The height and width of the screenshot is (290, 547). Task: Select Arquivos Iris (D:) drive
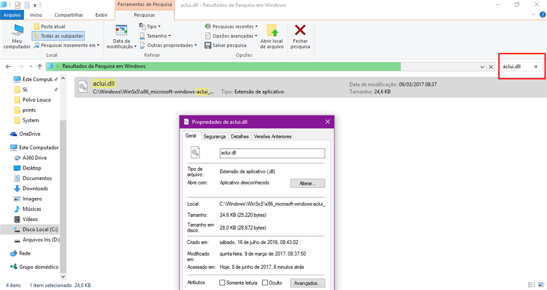tap(37, 239)
